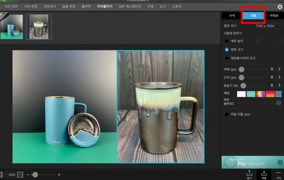Open the 세로 높이 500 dropdown
Viewport: 284px width, 180px height.
tap(267, 41)
